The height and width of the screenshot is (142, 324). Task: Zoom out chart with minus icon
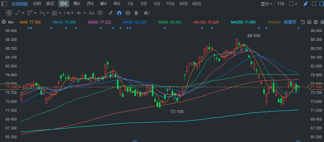pos(315,22)
